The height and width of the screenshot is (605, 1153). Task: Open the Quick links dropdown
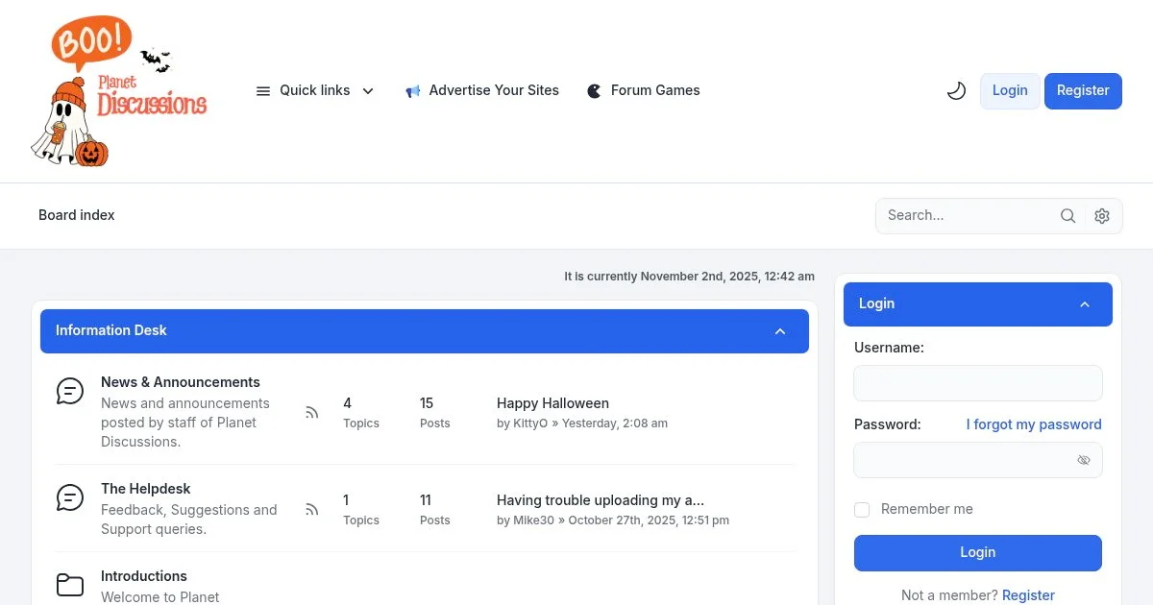(315, 91)
